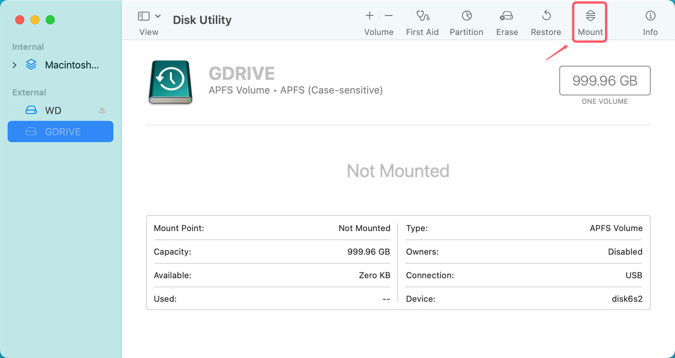Show Info for the GDRIVE volume
The width and height of the screenshot is (675, 358).
pos(650,21)
